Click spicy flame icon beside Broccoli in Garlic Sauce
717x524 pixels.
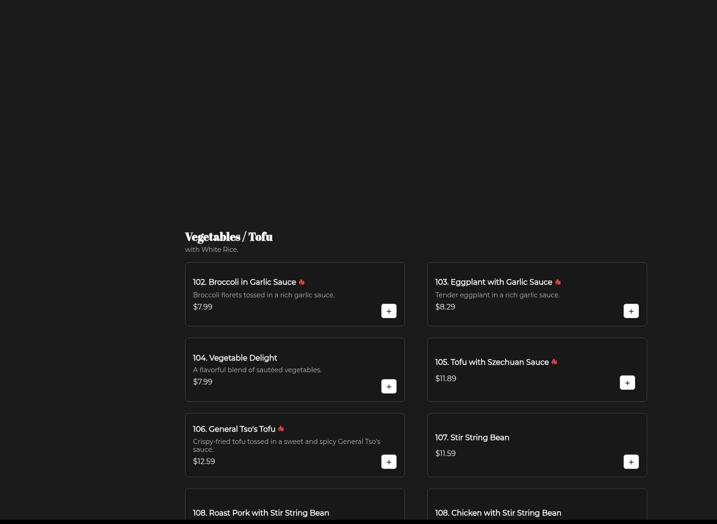(x=301, y=282)
